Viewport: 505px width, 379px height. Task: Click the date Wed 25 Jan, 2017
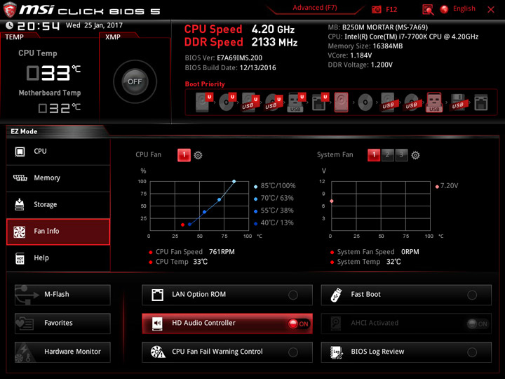point(94,25)
